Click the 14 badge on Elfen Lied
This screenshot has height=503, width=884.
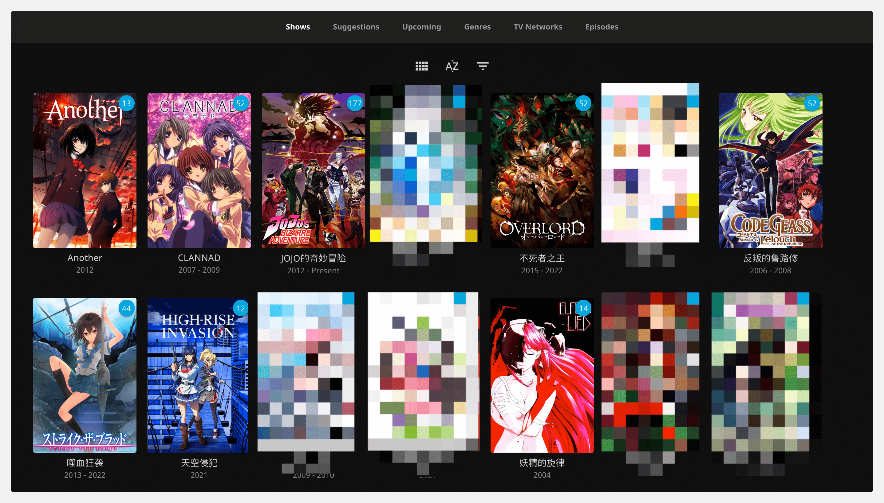coord(583,308)
